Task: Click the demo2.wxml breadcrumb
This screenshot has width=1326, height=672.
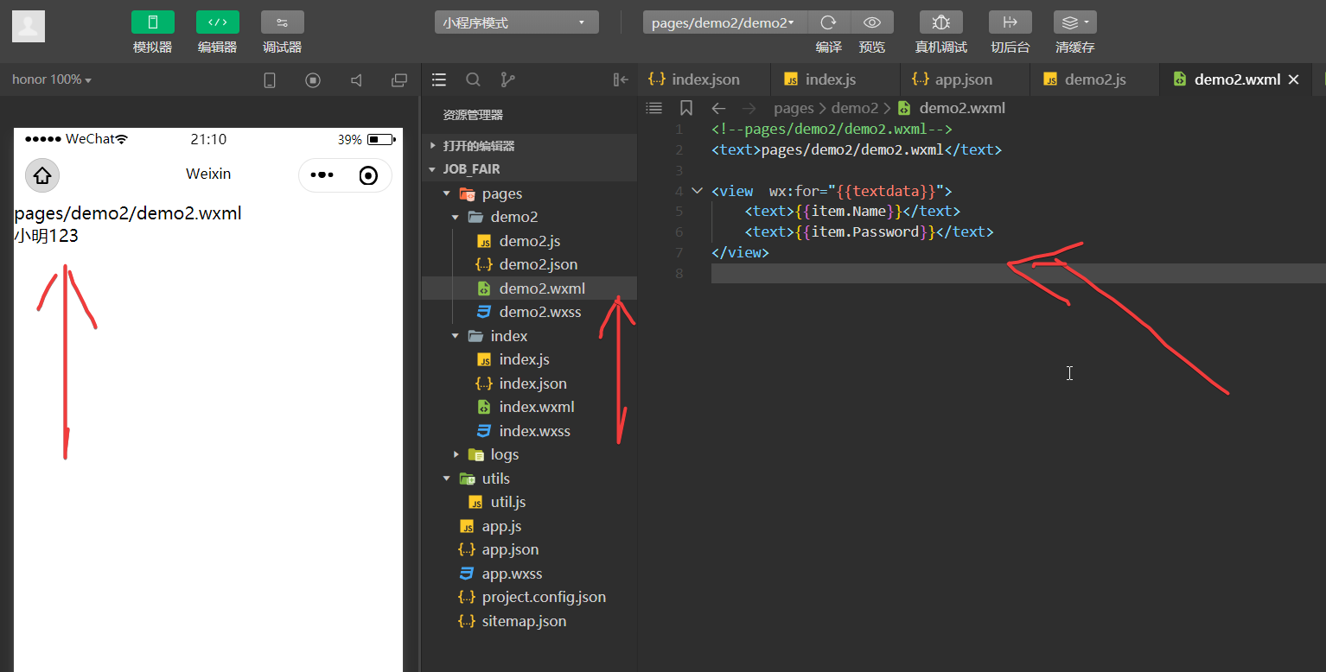Action: coord(962,108)
